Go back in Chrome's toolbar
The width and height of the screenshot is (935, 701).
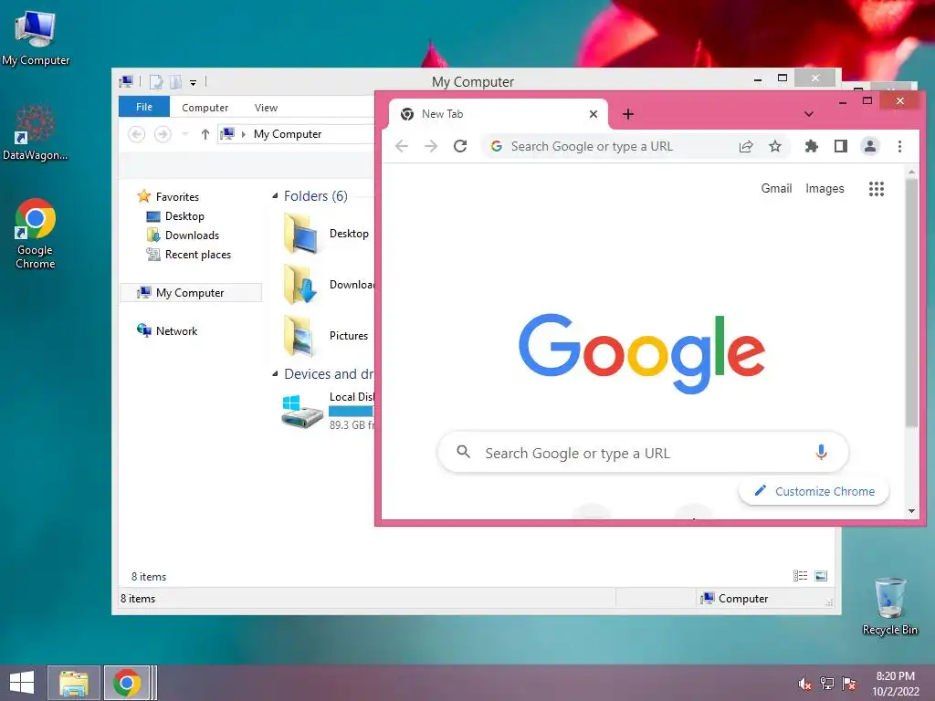pos(402,146)
